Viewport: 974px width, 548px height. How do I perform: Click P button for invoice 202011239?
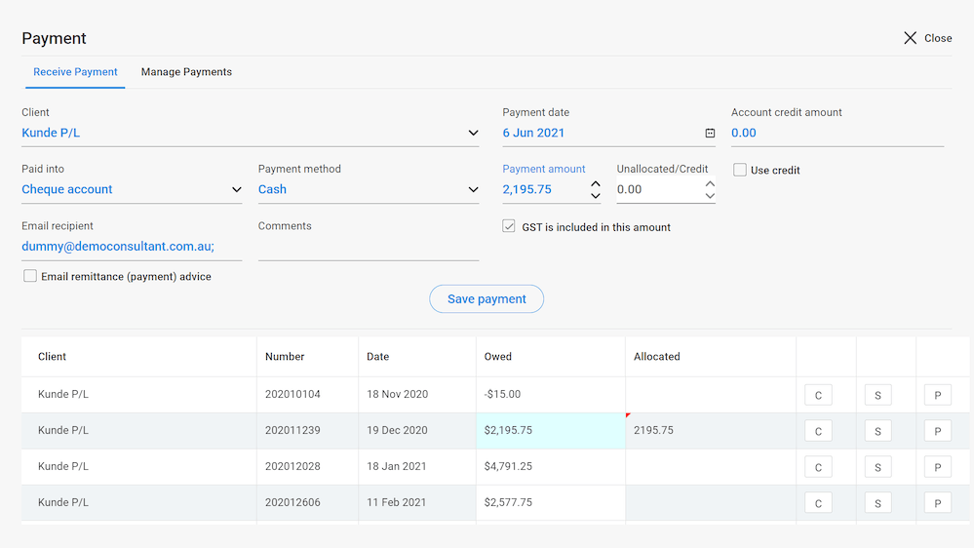point(937,431)
